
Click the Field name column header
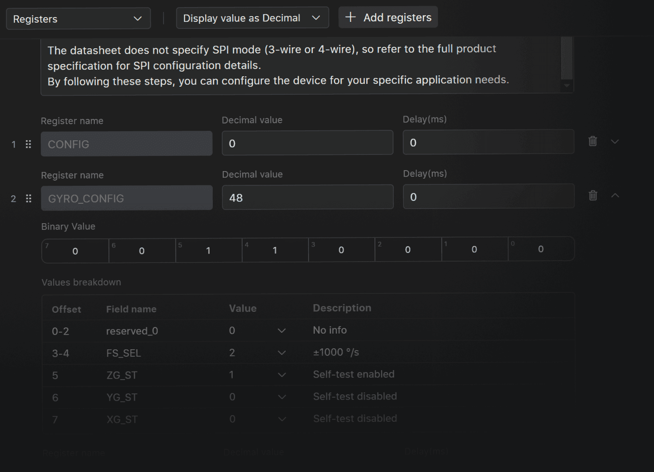(131, 309)
